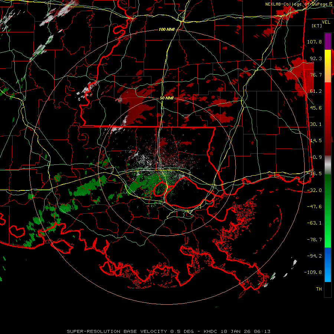Click the -94.2 velocity legend value
This screenshot has height=334, width=334.
[314, 256]
